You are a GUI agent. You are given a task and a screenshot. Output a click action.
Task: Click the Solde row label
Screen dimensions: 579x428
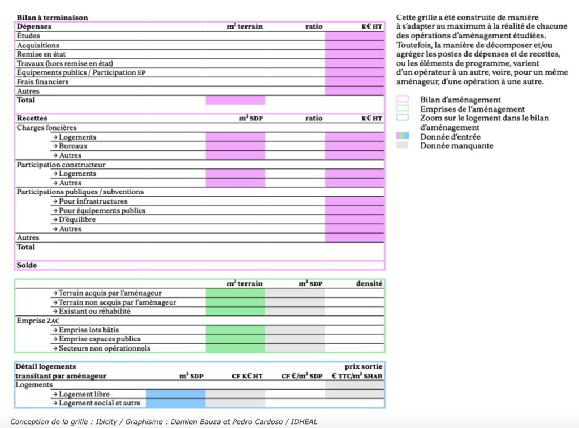point(27,265)
